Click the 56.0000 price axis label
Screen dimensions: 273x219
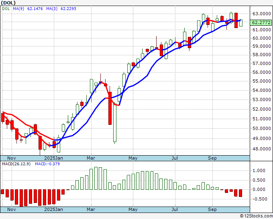coord(261,72)
